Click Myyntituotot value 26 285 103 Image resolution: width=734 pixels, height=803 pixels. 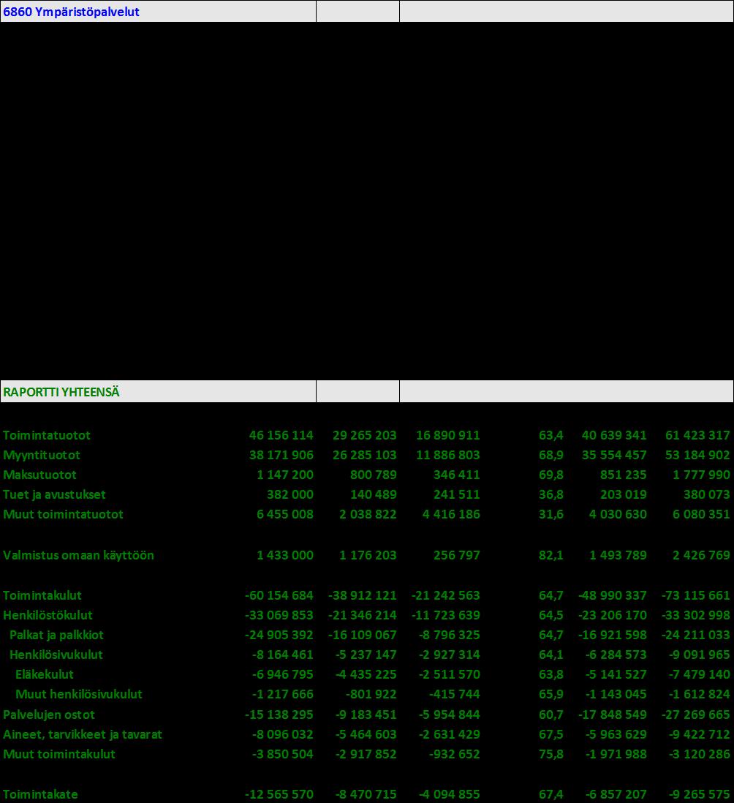coord(364,456)
